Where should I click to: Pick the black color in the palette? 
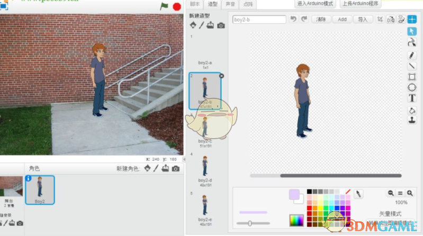click(x=309, y=192)
